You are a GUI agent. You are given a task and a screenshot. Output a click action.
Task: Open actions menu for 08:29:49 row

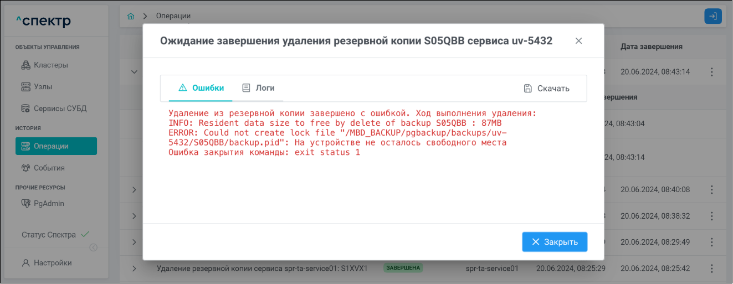[712, 242]
